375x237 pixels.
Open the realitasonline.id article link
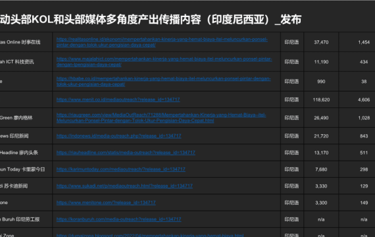tap(162, 42)
